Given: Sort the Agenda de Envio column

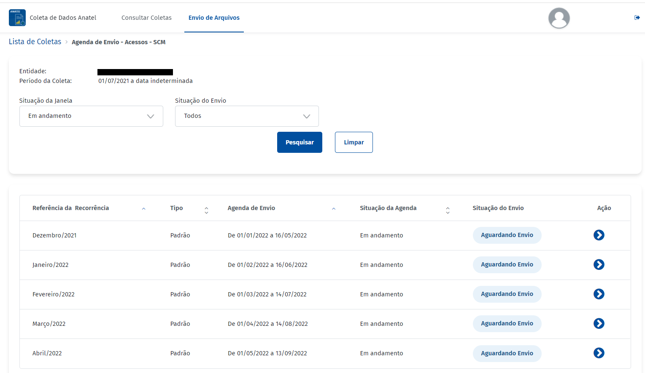Looking at the screenshot, I should tap(334, 208).
